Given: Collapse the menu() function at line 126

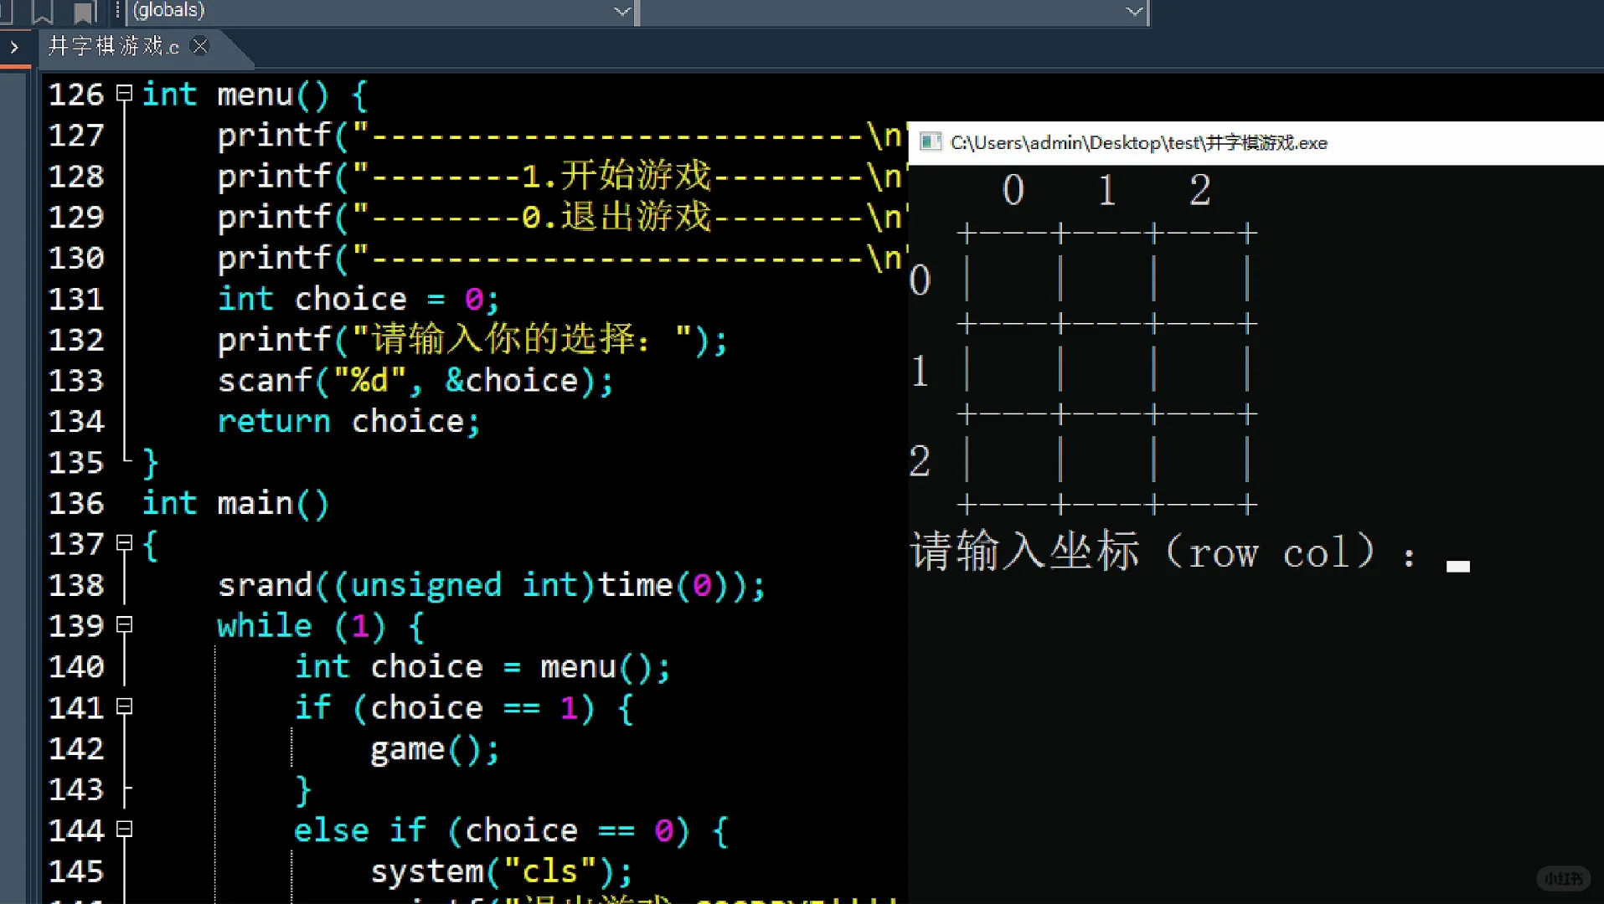Looking at the screenshot, I should [x=122, y=94].
